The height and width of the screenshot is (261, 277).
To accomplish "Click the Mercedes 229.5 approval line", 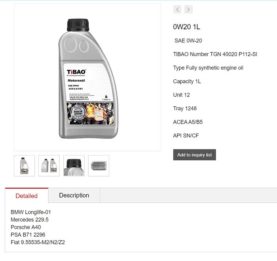I will (x=30, y=220).
